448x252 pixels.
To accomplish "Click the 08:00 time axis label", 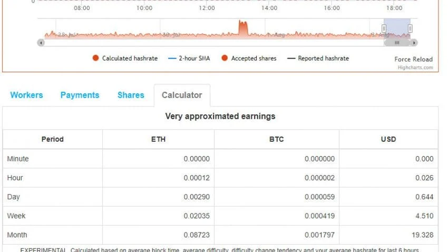I will (x=82, y=8).
